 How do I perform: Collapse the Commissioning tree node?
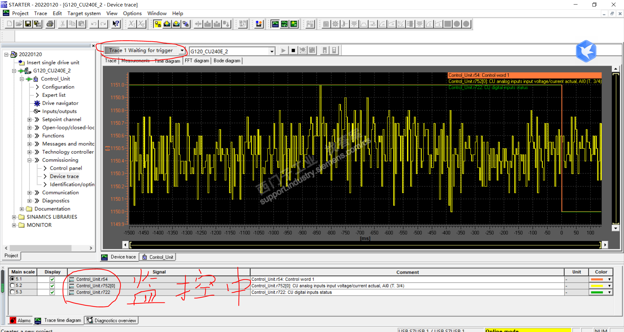30,160
